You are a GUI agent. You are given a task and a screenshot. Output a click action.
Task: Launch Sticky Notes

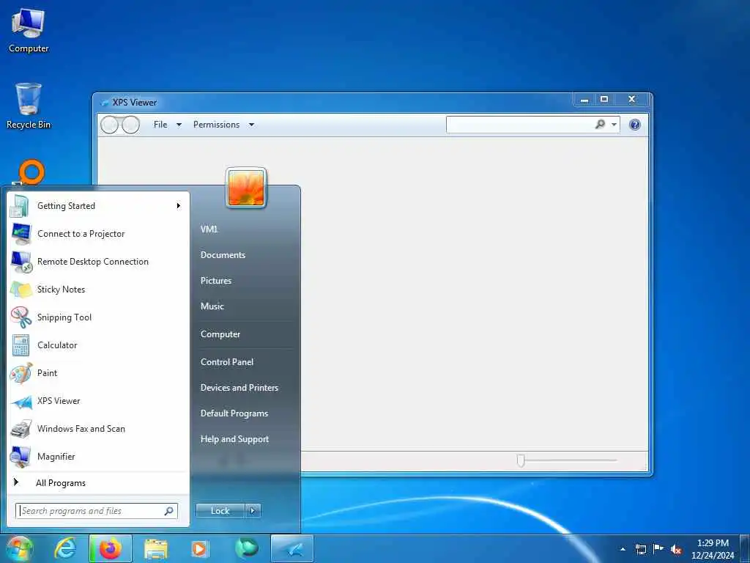coord(98,289)
